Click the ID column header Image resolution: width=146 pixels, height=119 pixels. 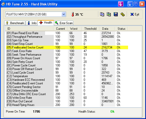[29, 29]
